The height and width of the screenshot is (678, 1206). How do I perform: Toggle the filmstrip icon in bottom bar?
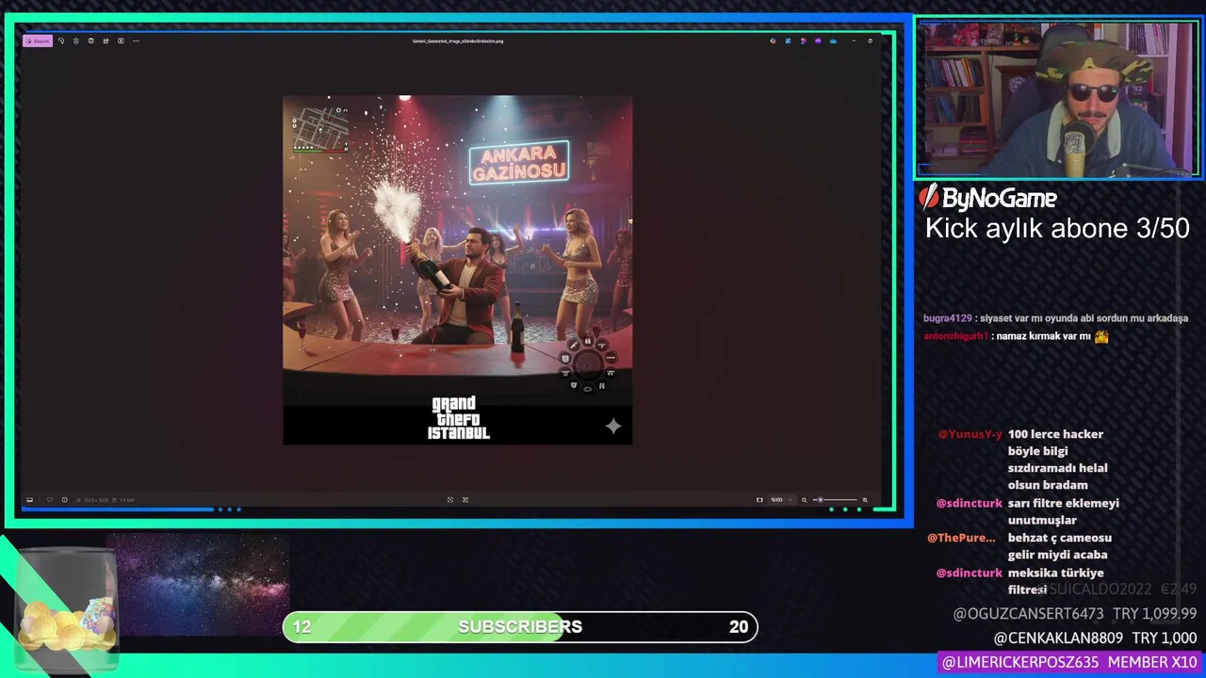[x=29, y=500]
